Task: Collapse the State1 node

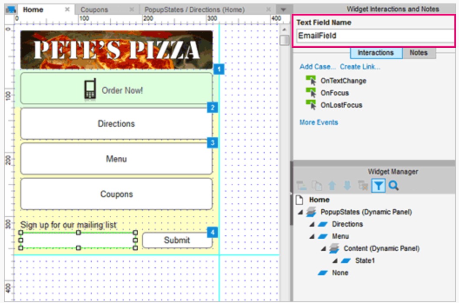Action: click(x=335, y=260)
